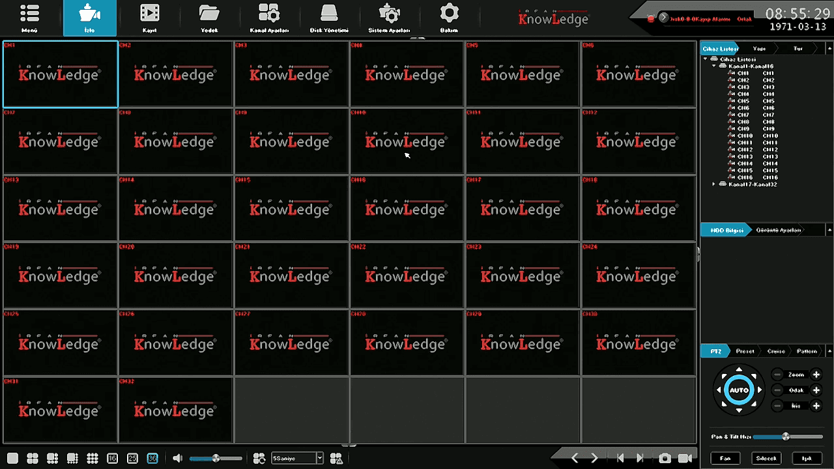Toggle the Silecek wiper button
834x469 pixels.
[x=766, y=459]
